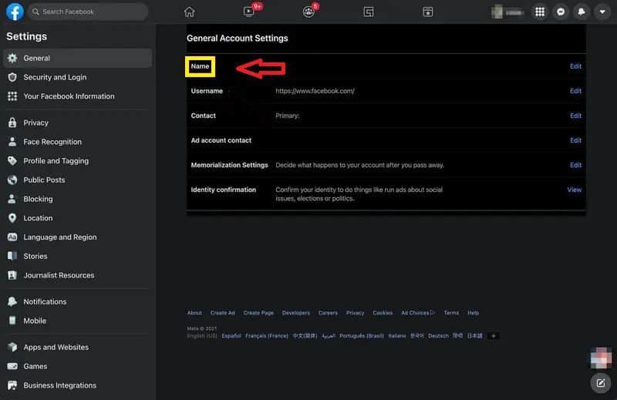Open the blurred profile shortcut in top bar

507,12
